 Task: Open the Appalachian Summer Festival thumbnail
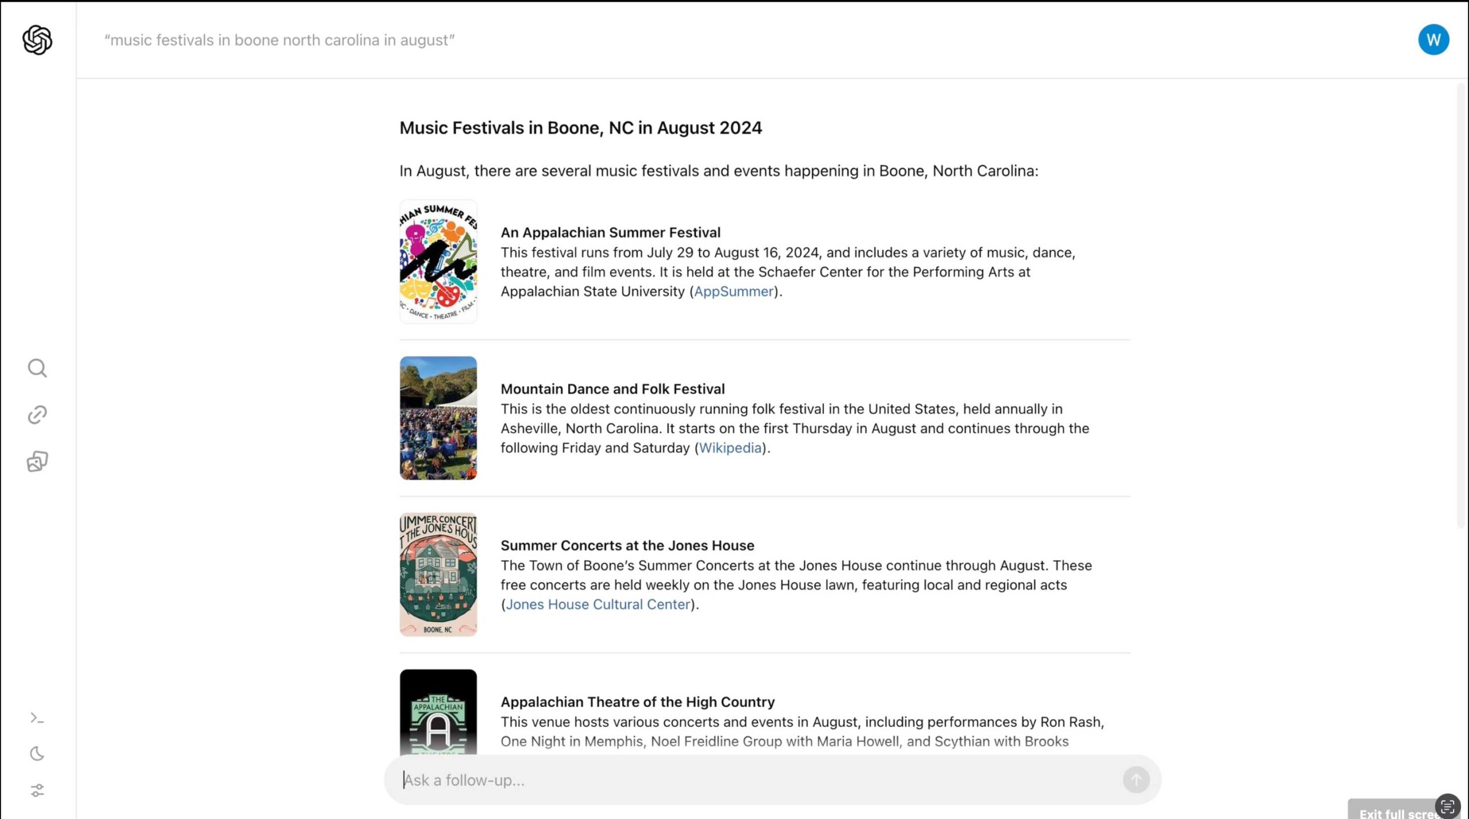point(438,262)
